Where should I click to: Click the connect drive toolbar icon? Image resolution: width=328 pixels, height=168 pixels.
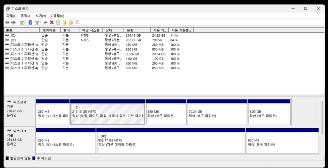45,22
